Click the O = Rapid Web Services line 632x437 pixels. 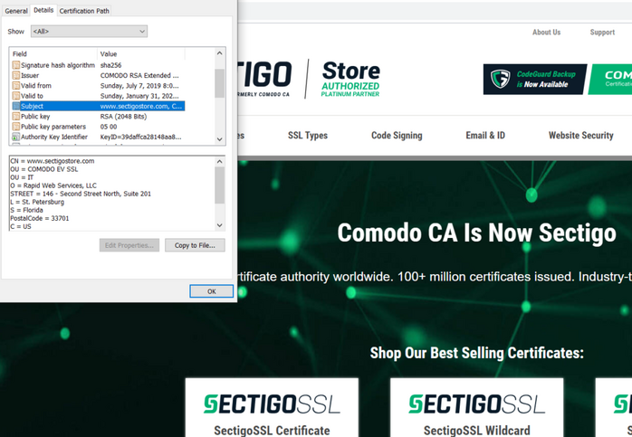click(53, 185)
